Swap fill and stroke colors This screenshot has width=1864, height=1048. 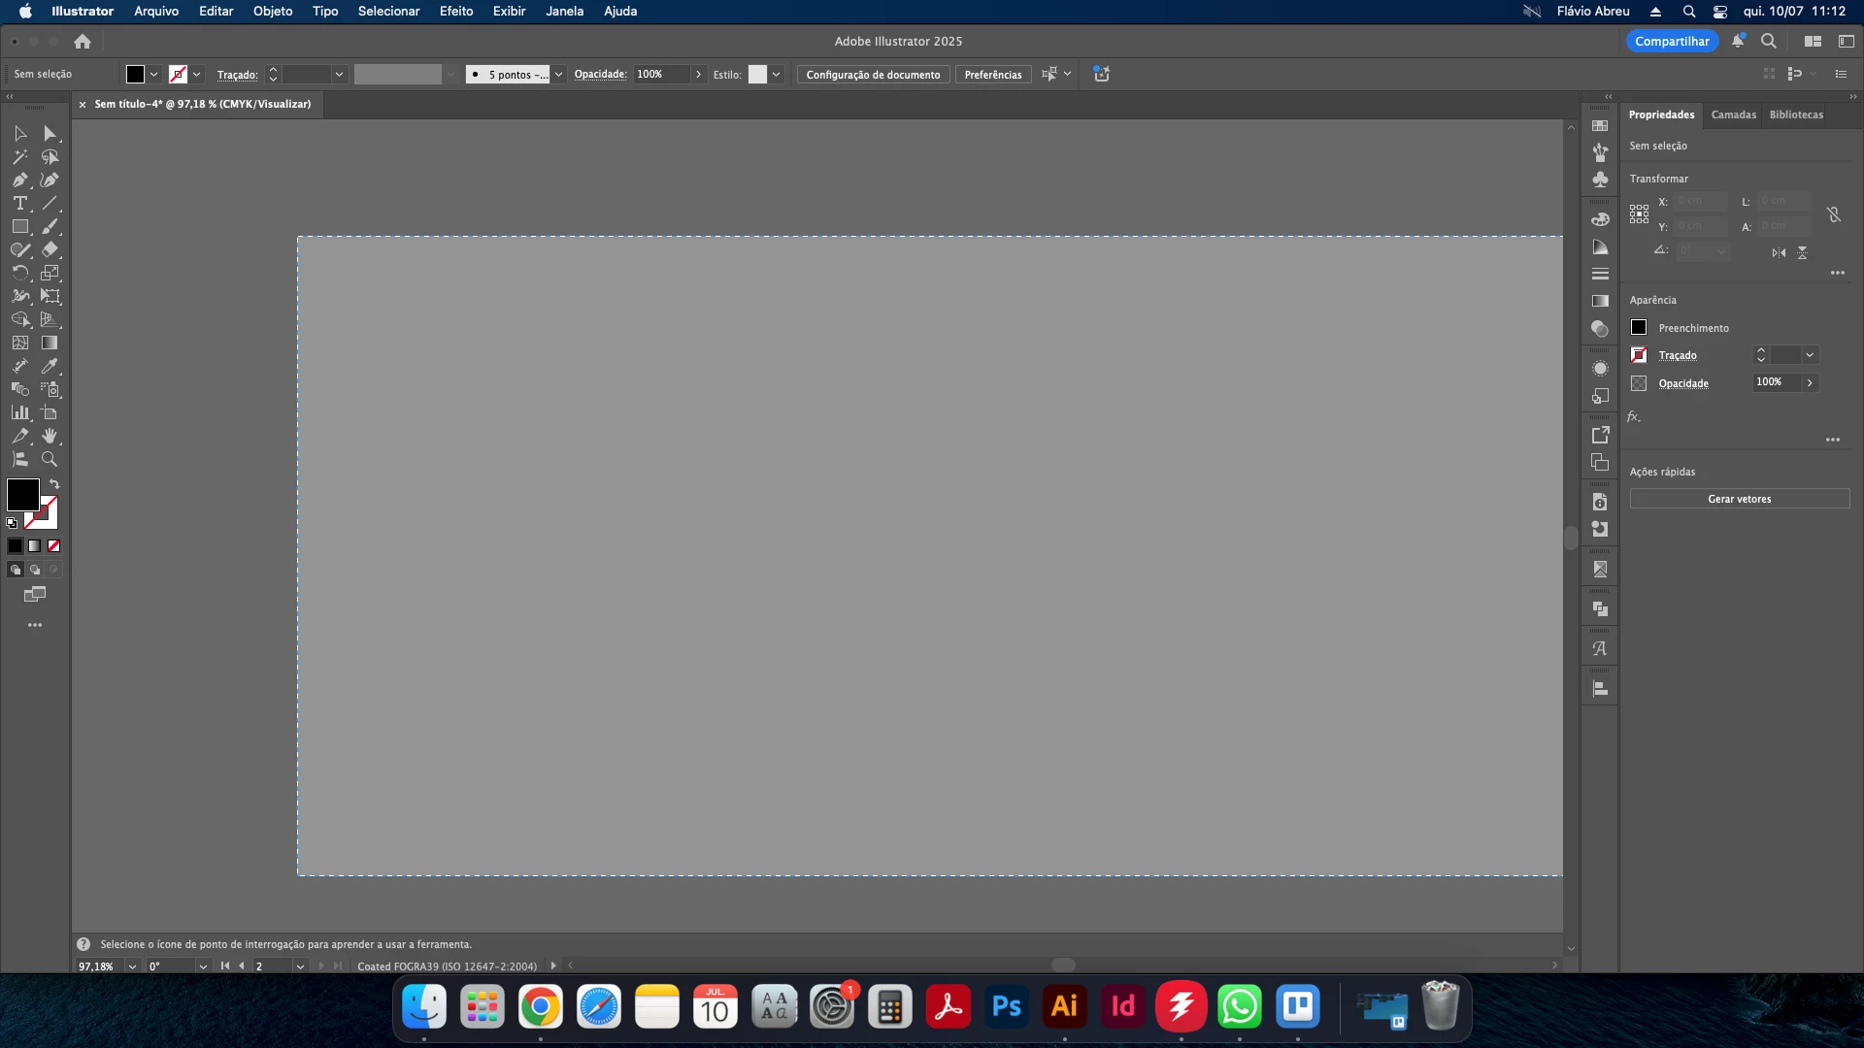54,483
